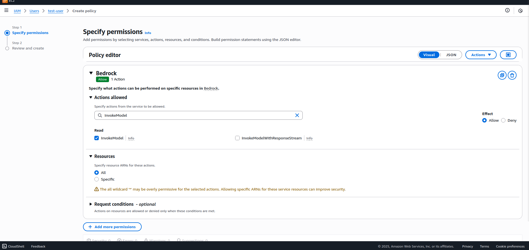The width and height of the screenshot is (529, 250).
Task: Enable InvokeModelWithResponseStream action
Action: coord(237,138)
